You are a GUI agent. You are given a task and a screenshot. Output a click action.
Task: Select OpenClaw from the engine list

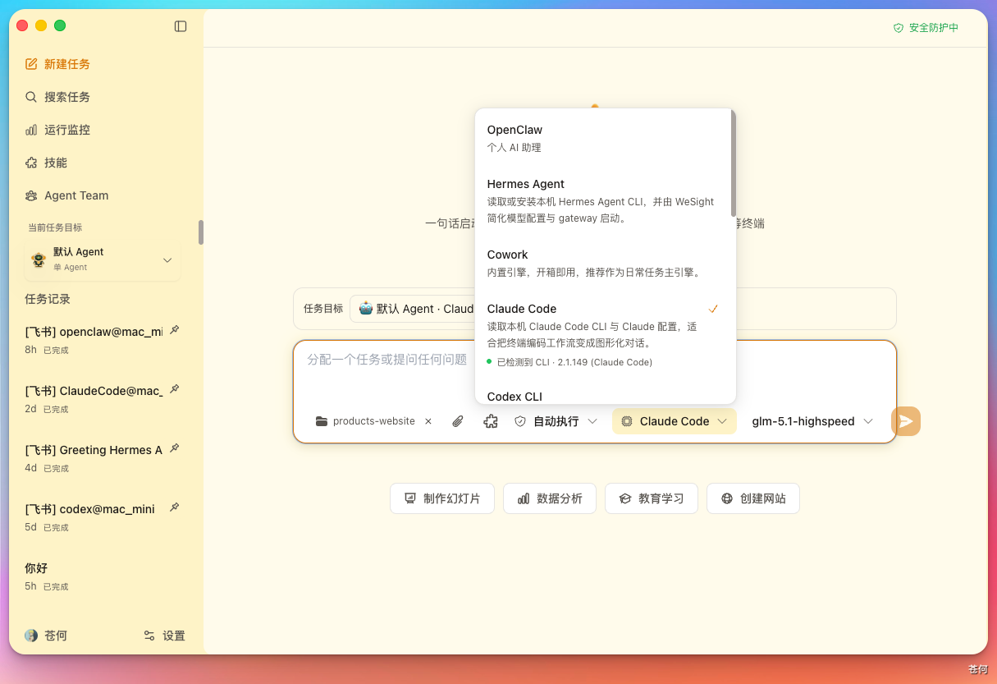[x=605, y=139]
